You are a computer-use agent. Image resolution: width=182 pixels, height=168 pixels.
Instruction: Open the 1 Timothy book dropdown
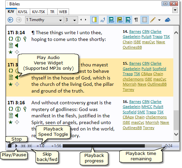tap(45, 20)
